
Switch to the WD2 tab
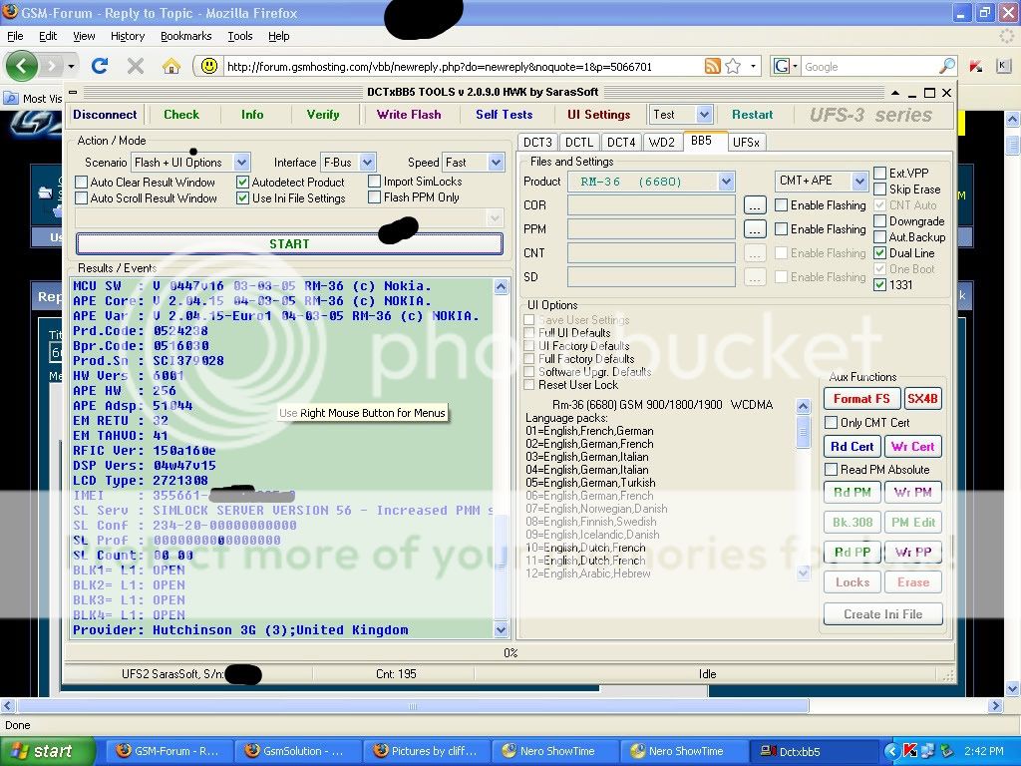point(662,142)
